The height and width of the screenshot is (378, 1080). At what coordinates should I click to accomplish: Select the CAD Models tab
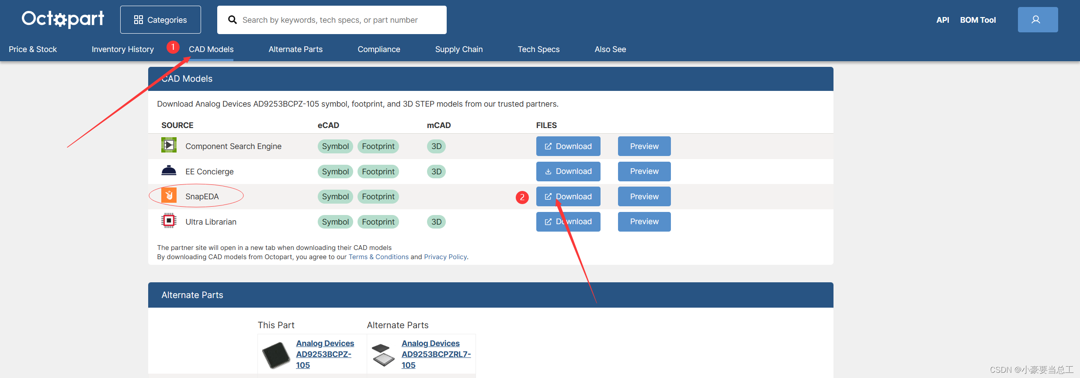point(211,49)
